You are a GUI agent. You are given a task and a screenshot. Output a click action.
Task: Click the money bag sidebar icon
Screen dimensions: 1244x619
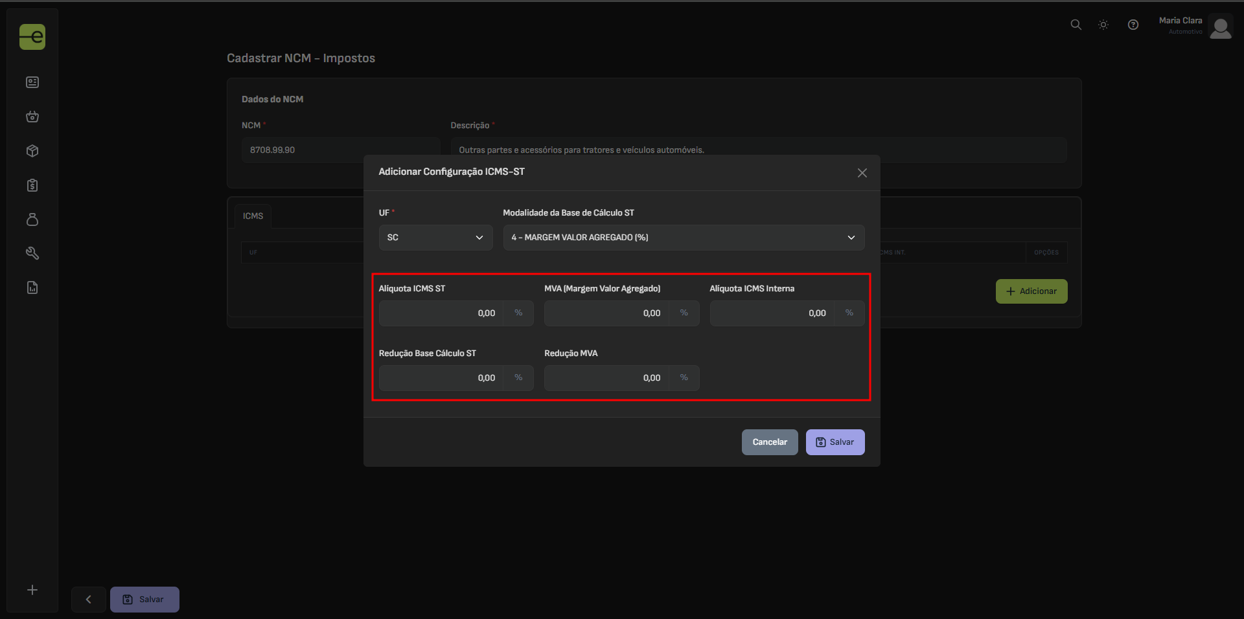point(32,219)
